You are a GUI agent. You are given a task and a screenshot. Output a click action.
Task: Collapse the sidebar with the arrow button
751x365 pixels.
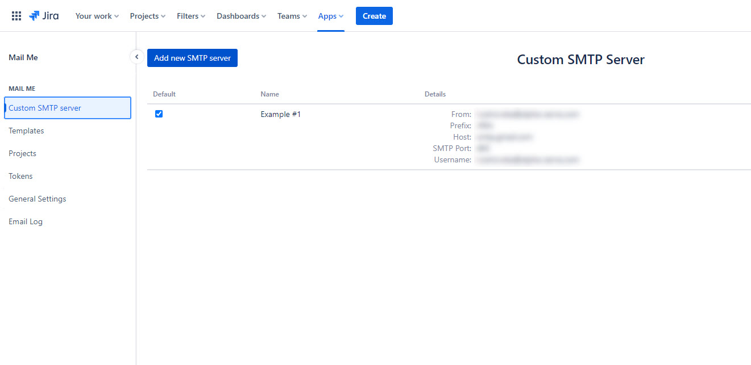point(136,57)
